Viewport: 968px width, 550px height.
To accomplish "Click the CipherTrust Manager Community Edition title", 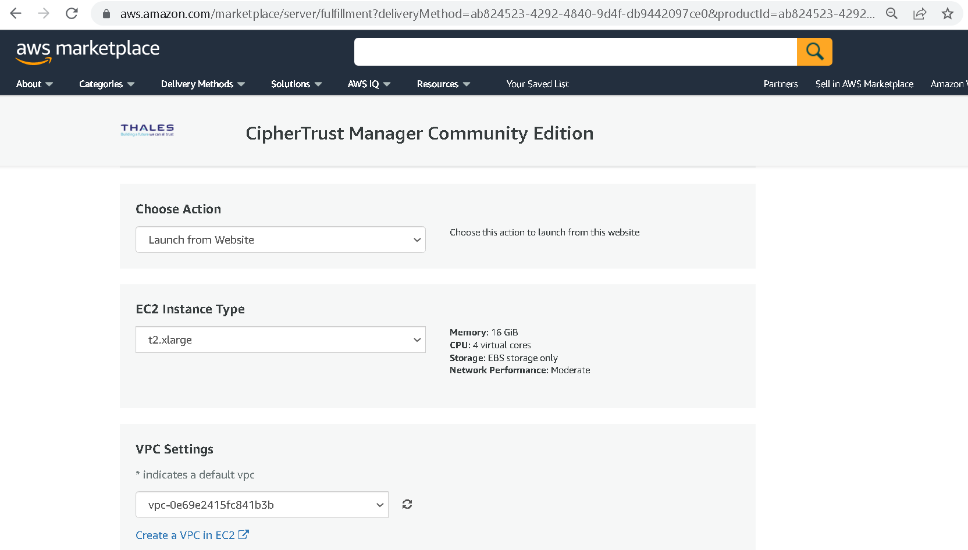I will pyautogui.click(x=419, y=133).
